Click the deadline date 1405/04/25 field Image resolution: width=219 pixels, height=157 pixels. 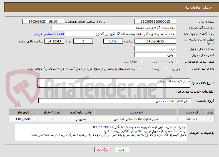click(x=155, y=41)
